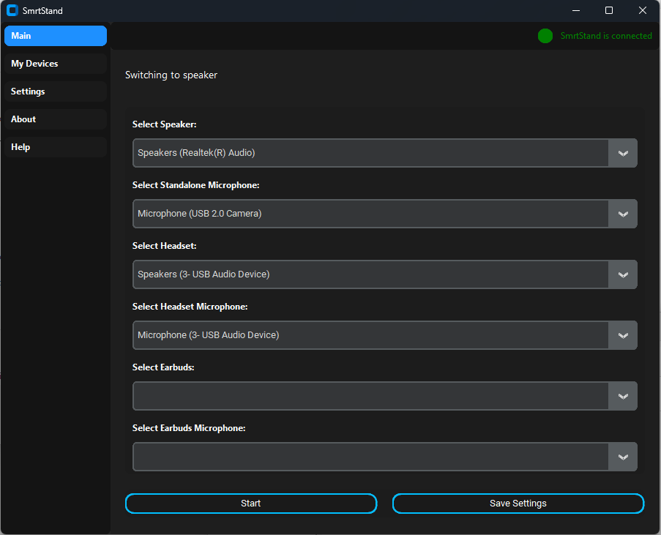Maximize the SmrtStand window
Screen dimensions: 661x535
(609, 10)
